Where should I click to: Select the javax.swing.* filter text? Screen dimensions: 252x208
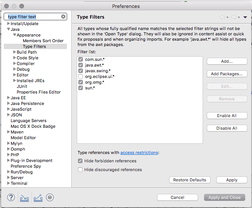coord(98,71)
